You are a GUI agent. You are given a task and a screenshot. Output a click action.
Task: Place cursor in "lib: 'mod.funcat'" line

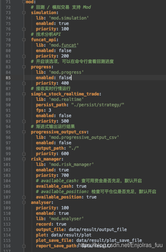(x=57, y=45)
